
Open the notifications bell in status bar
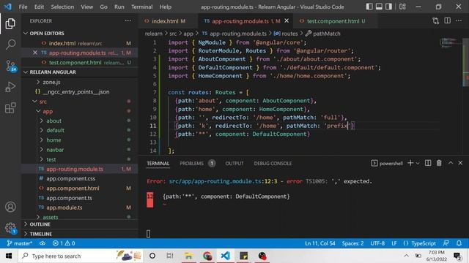tap(459, 243)
